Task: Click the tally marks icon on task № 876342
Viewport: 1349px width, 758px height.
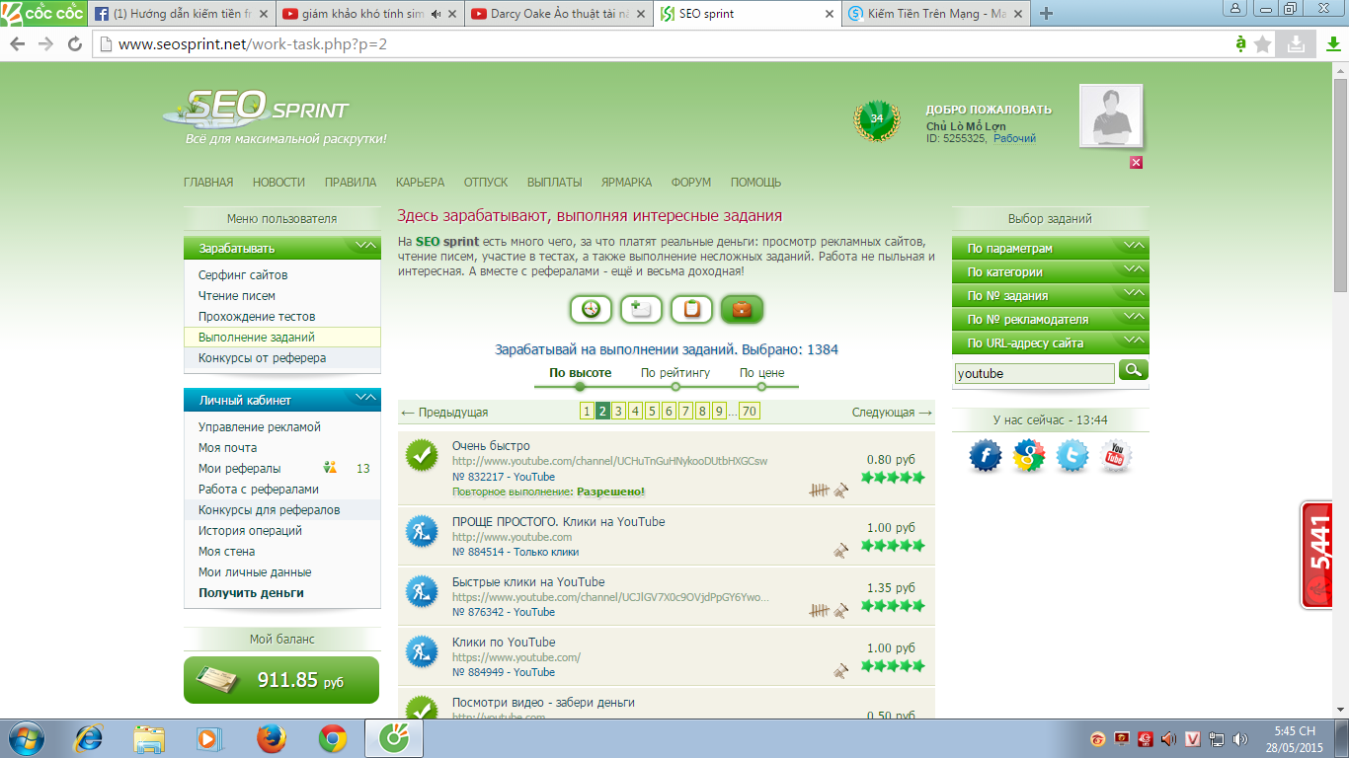Action: point(819,611)
